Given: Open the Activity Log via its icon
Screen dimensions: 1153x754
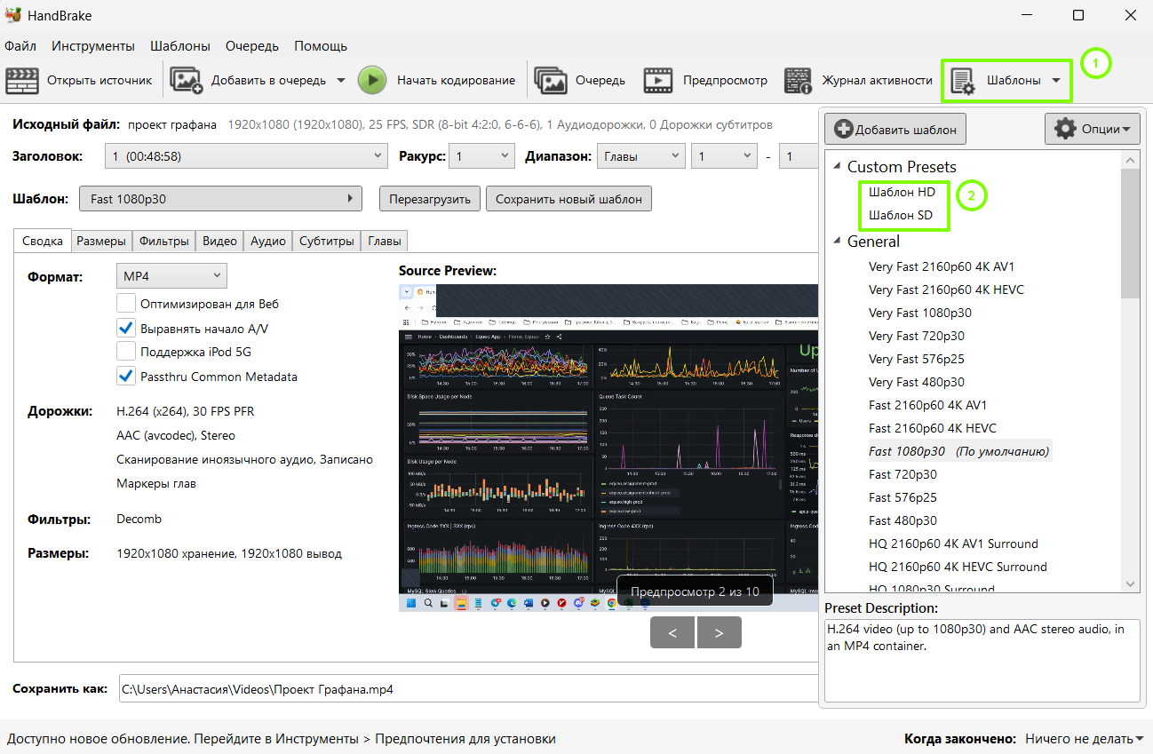Looking at the screenshot, I should point(799,80).
